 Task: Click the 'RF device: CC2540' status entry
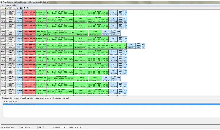pyautogui.click(x=59, y=127)
